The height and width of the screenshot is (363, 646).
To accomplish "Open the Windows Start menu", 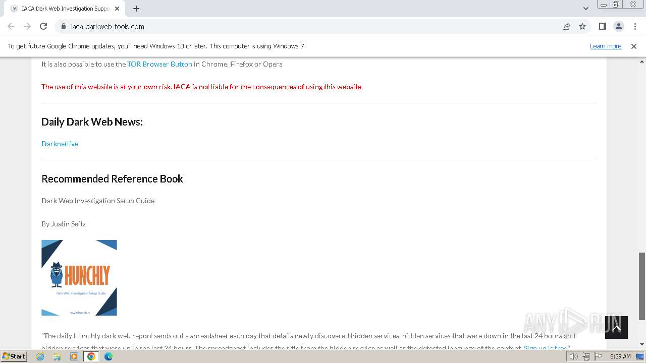I will click(14, 356).
